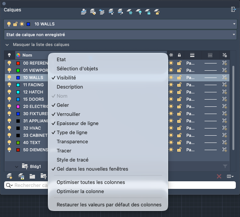
Task: Toggle visibility bulb of 11 FACING layer
Action: click(x=10, y=85)
